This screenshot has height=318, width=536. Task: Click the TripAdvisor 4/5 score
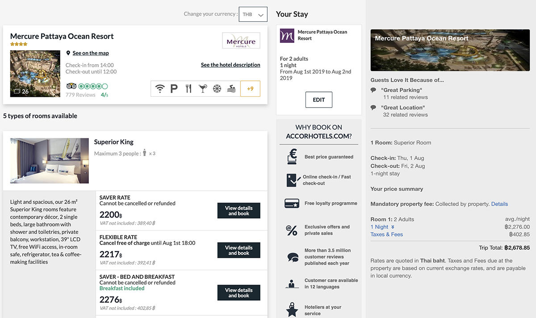[105, 95]
